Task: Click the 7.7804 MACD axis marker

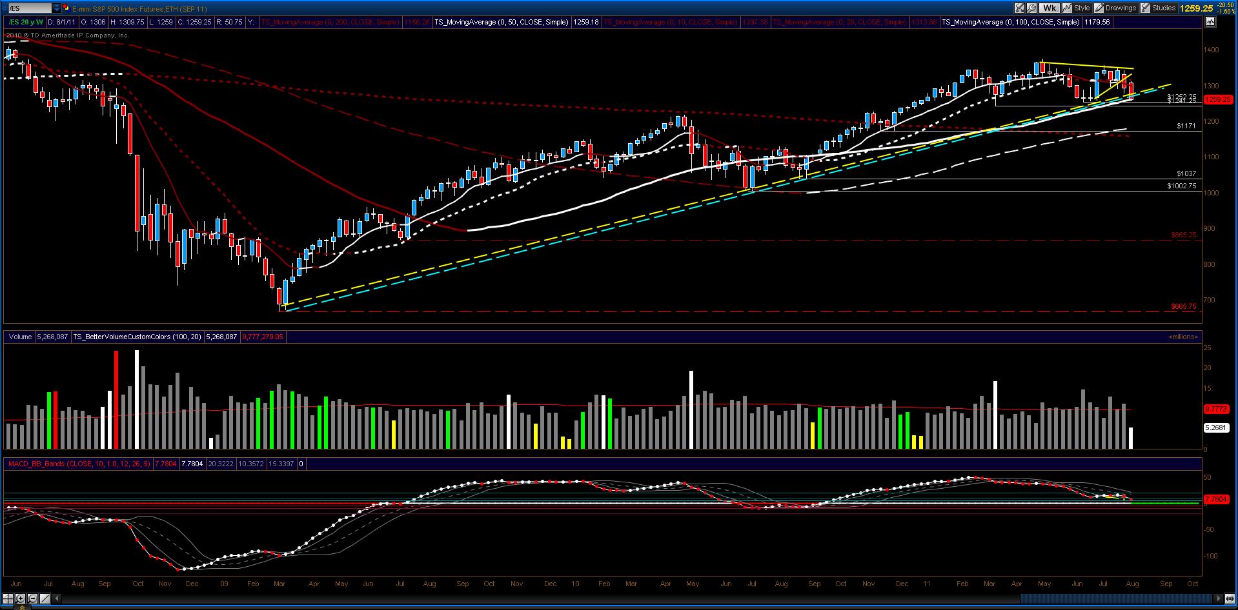Action: [x=1217, y=499]
